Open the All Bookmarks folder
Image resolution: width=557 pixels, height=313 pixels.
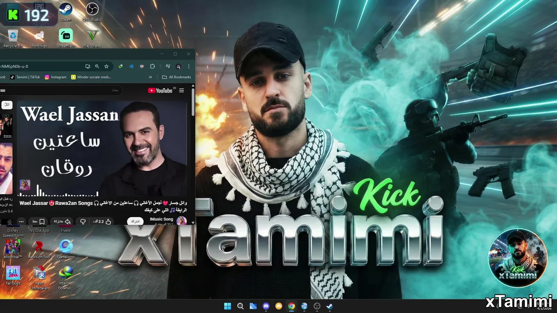click(x=176, y=77)
